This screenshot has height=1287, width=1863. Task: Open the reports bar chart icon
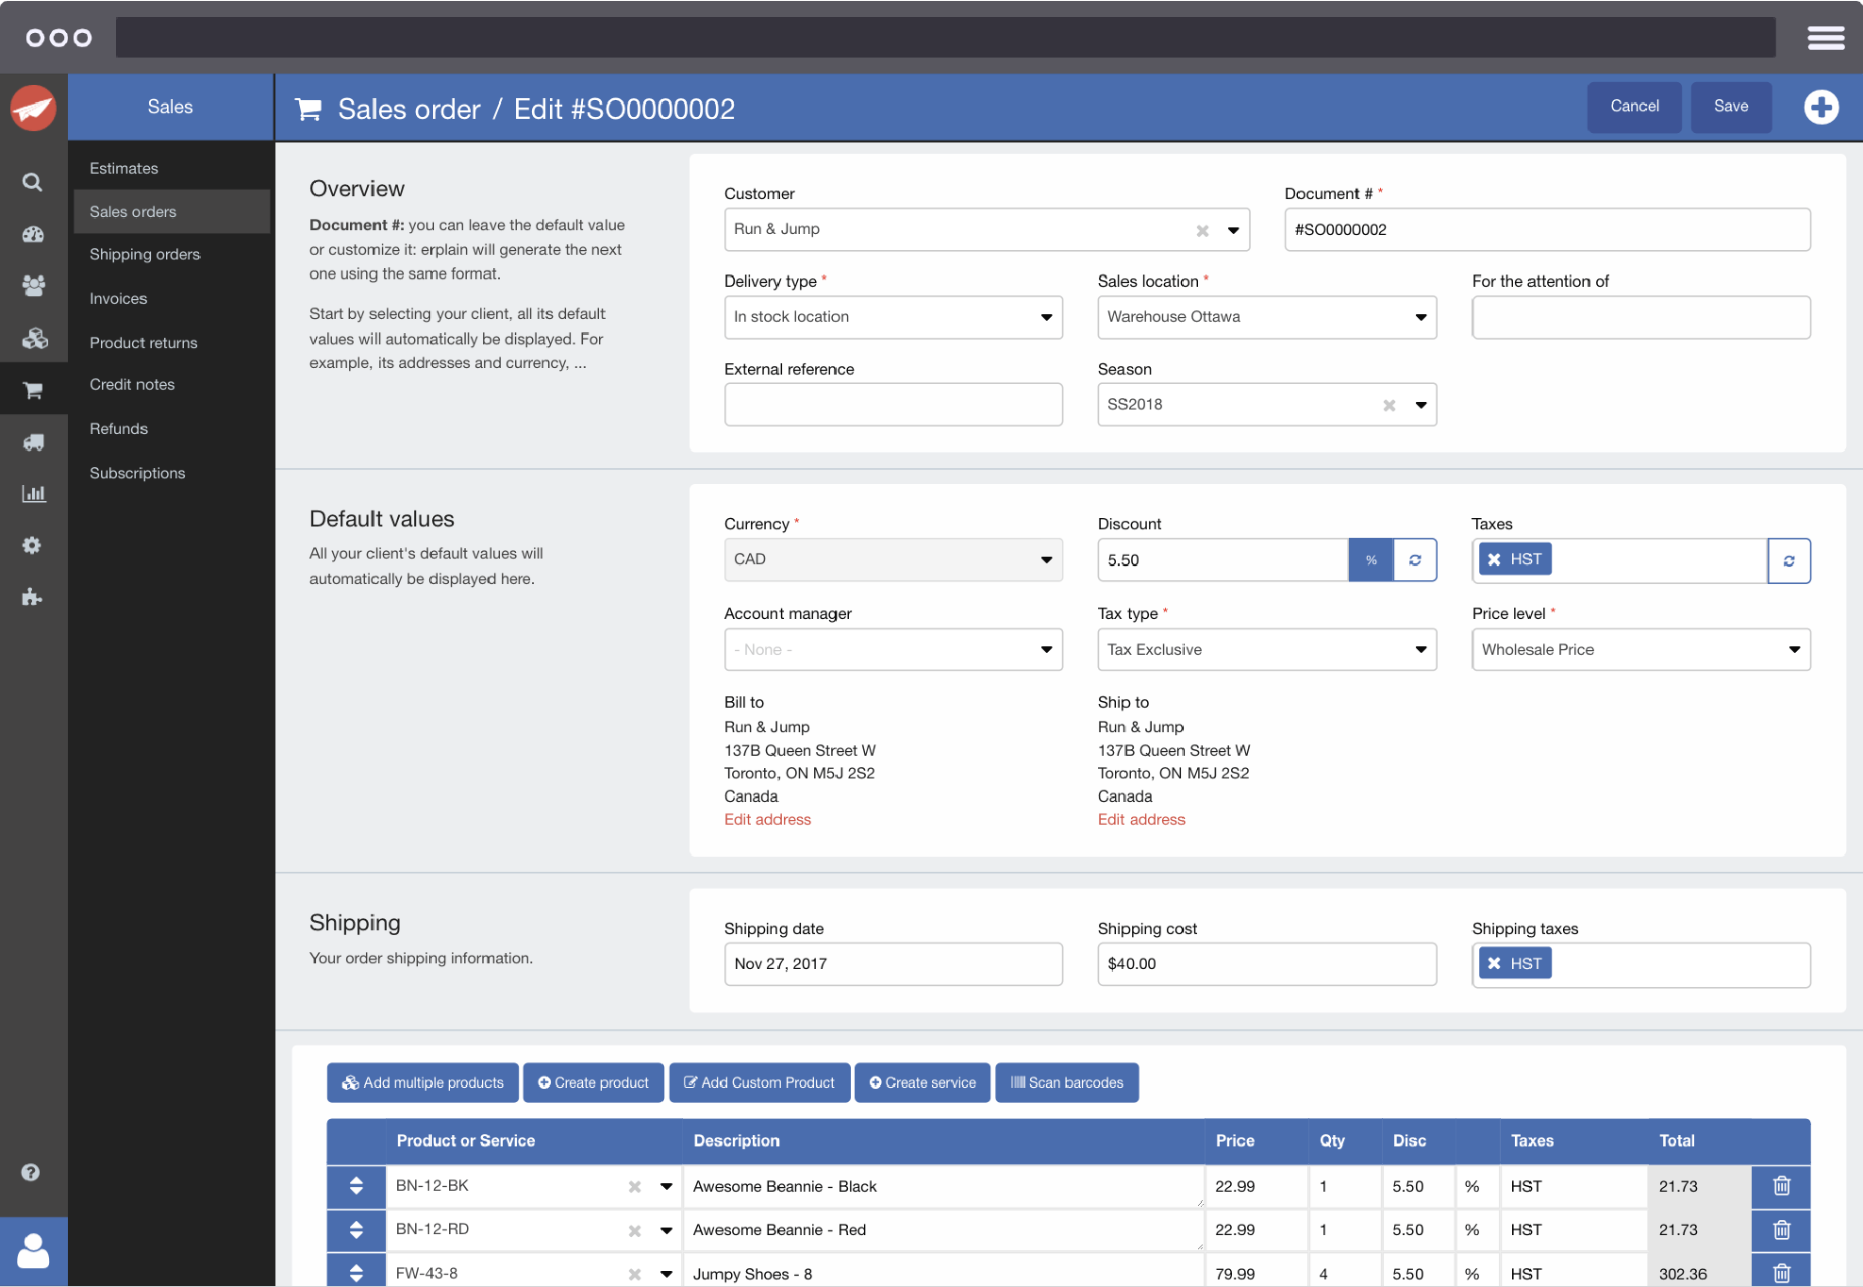(x=33, y=493)
